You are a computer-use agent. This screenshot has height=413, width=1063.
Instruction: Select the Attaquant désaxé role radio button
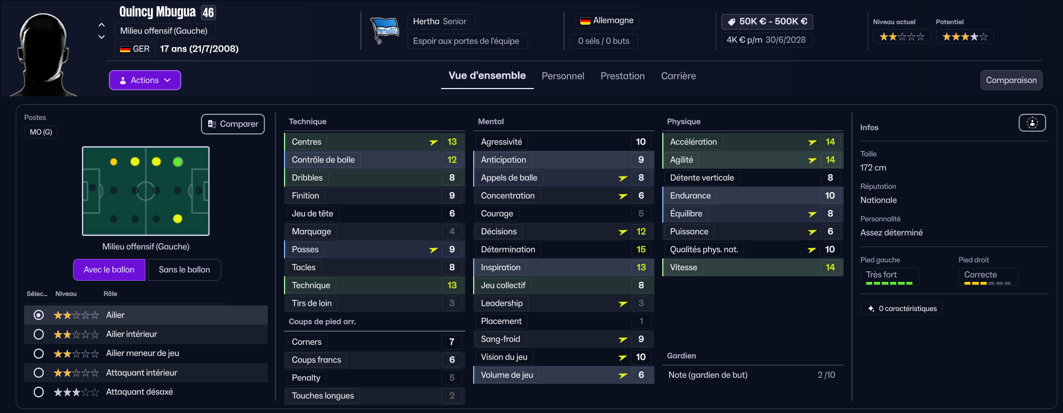[x=39, y=392]
